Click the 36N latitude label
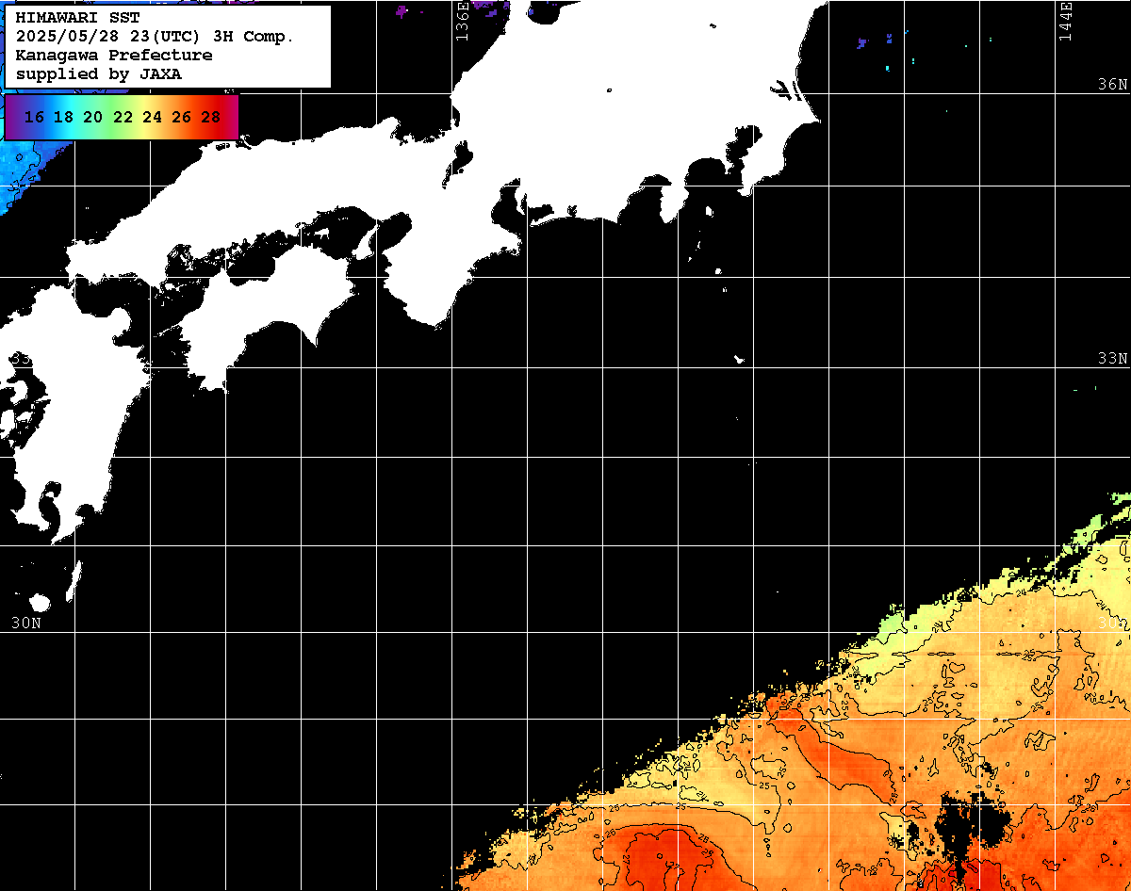This screenshot has width=1131, height=891. point(1112,84)
